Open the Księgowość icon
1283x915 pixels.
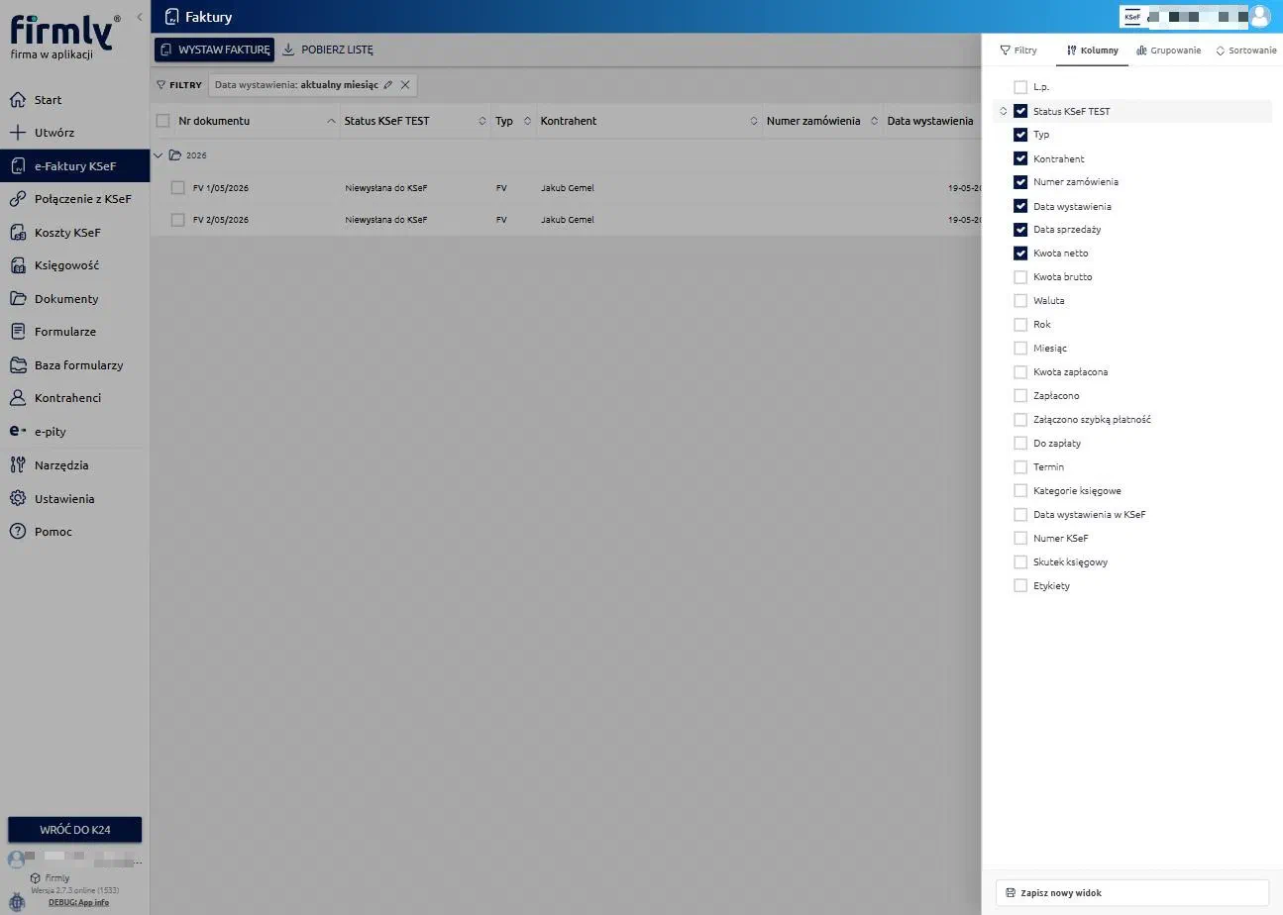[x=17, y=265]
